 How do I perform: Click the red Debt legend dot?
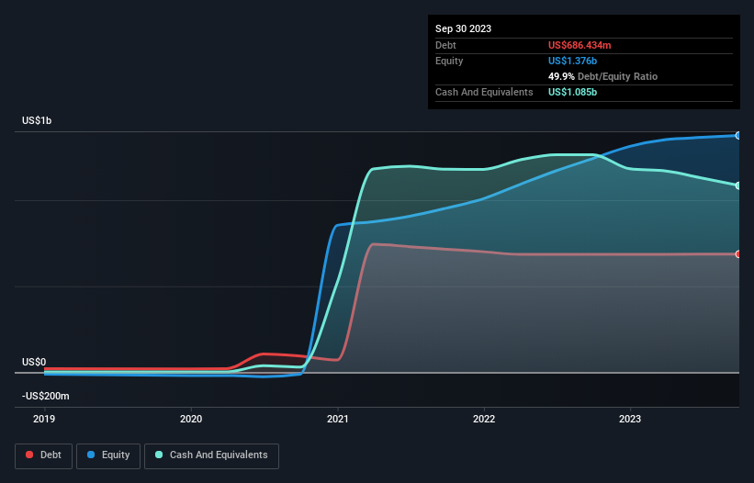click(29, 455)
